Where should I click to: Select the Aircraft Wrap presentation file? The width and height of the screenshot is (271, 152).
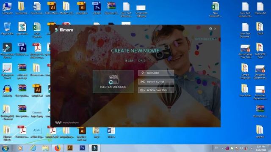245,52
